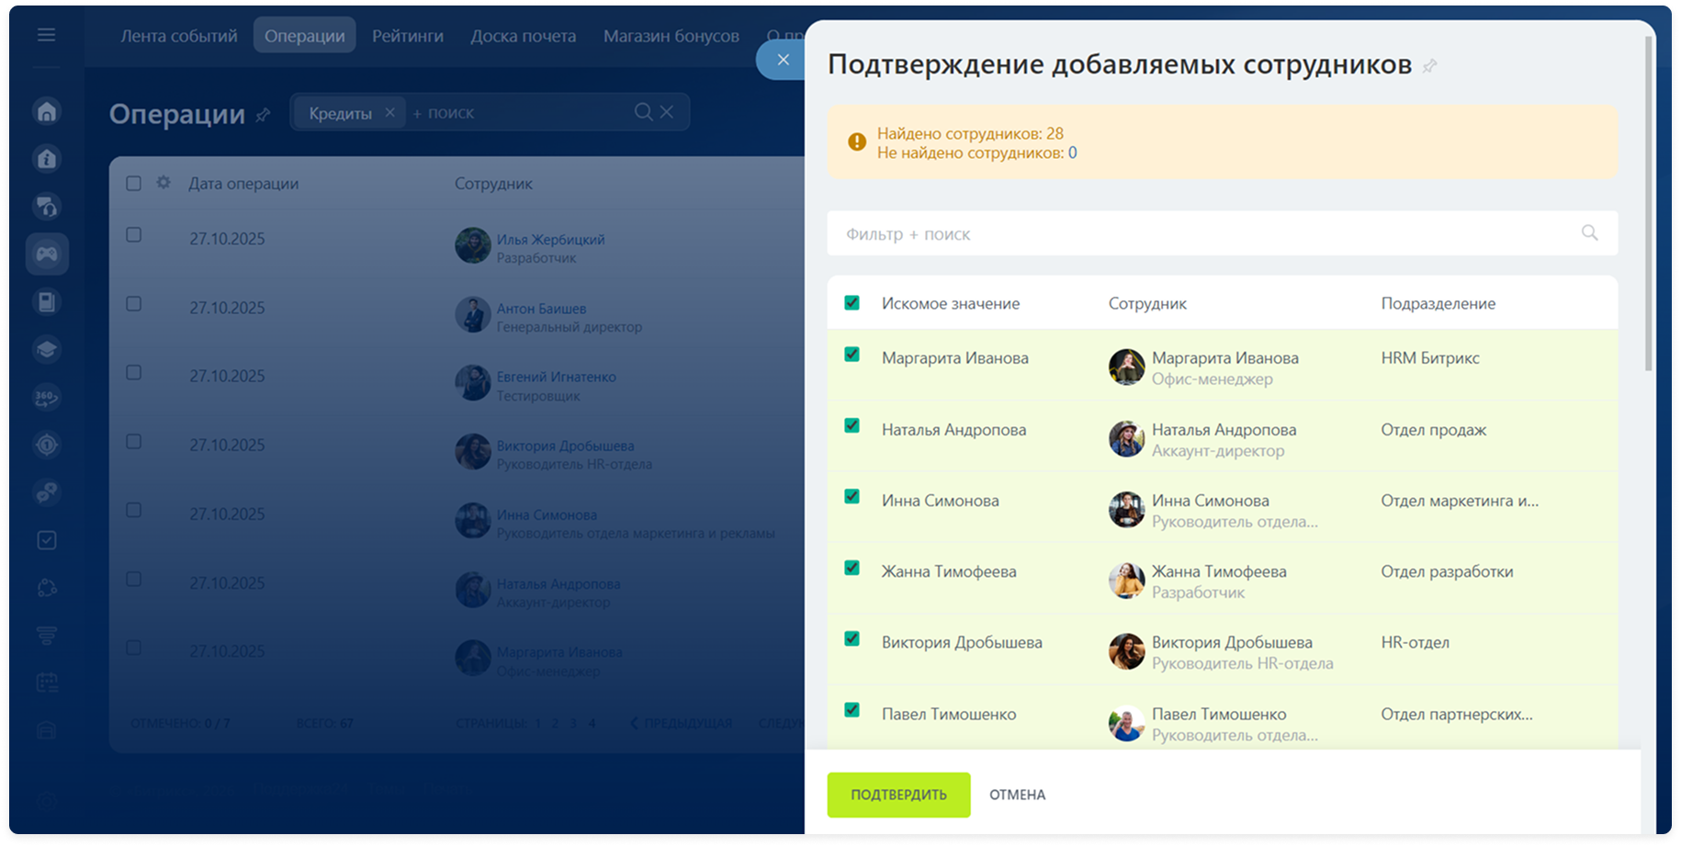Click the dialog vertical scrollbar
Image resolution: width=1681 pixels, height=847 pixels.
click(x=1648, y=202)
